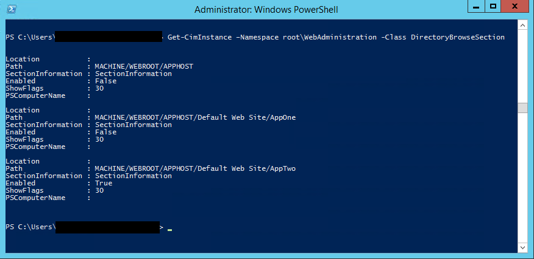534x259 pixels.
Task: Maximize the PowerShell window
Action: coord(493,7)
